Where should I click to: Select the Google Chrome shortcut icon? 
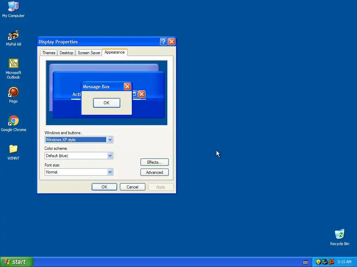tap(13, 123)
